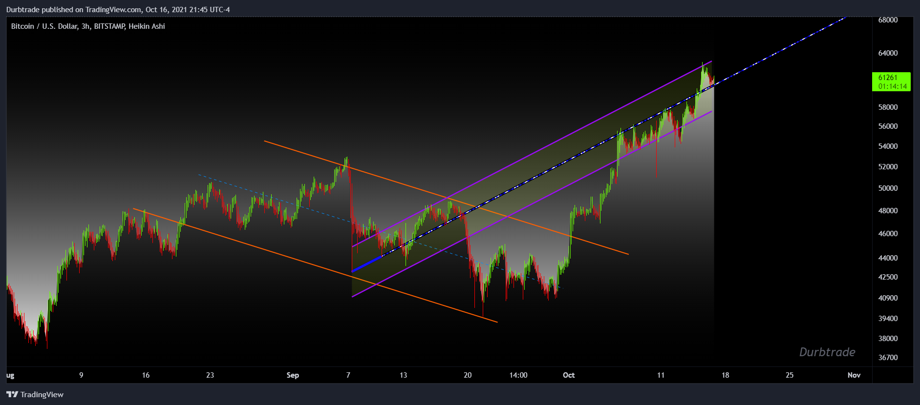
Task: Click price axis label 64000
Action: click(888, 53)
